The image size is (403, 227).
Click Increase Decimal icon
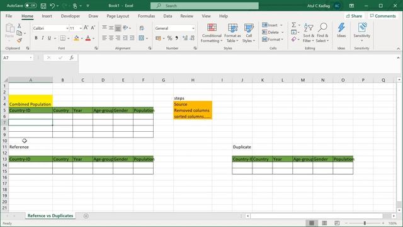(185, 38)
